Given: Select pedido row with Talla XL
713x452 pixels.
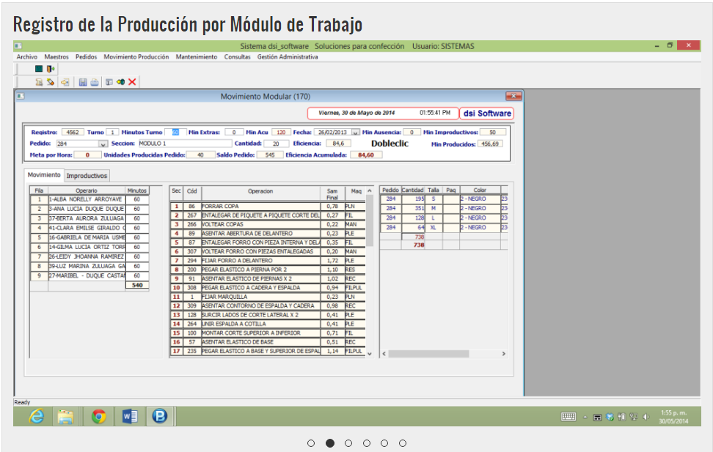Looking at the screenshot, I should pyautogui.click(x=444, y=228).
